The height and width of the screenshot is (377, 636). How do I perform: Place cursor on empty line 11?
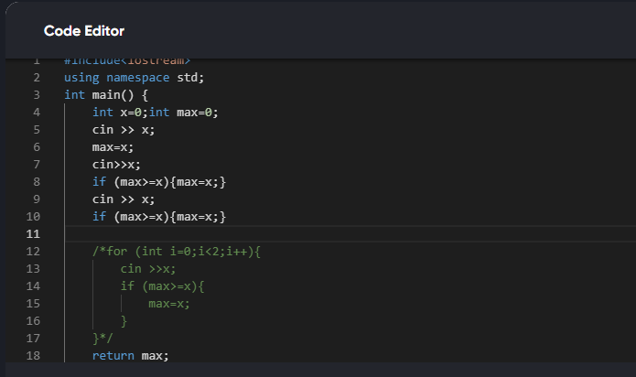(x=275, y=234)
